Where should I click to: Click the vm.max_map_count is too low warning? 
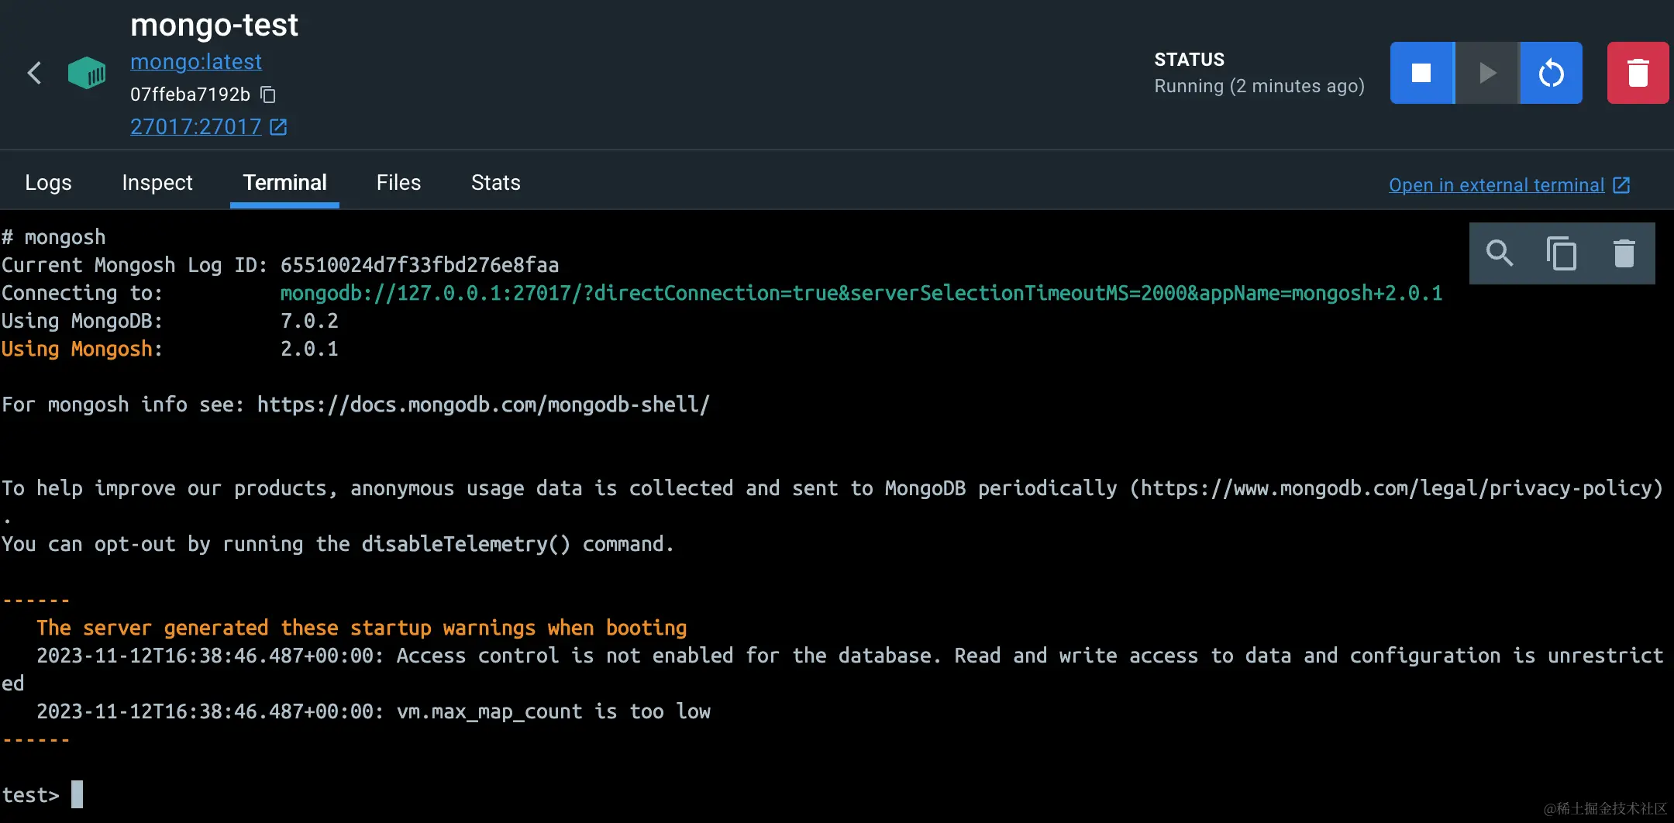pos(553,711)
